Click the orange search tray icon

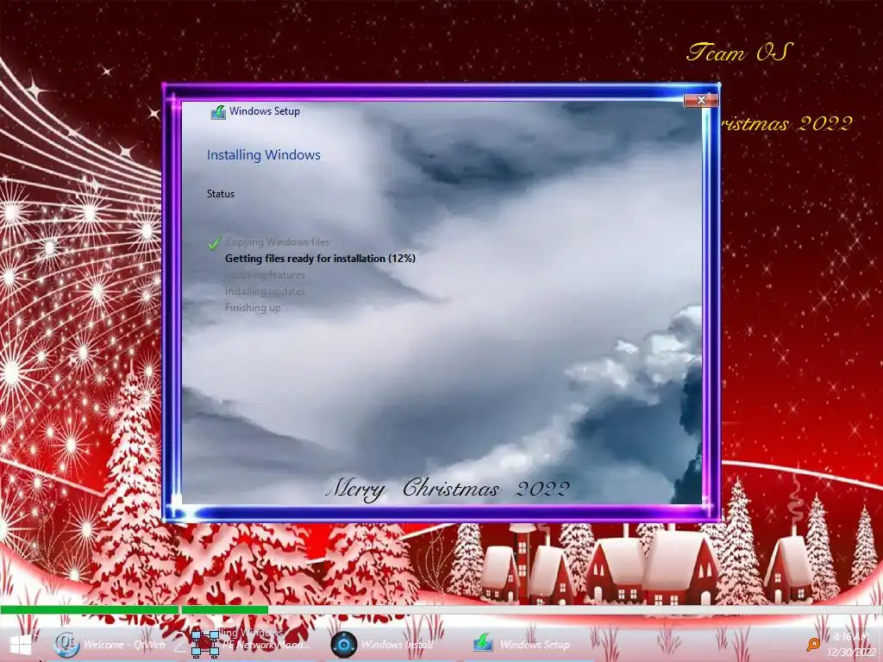(x=812, y=644)
